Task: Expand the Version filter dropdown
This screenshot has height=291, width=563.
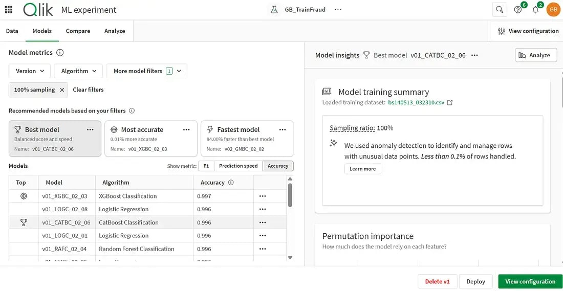Action: (29, 71)
